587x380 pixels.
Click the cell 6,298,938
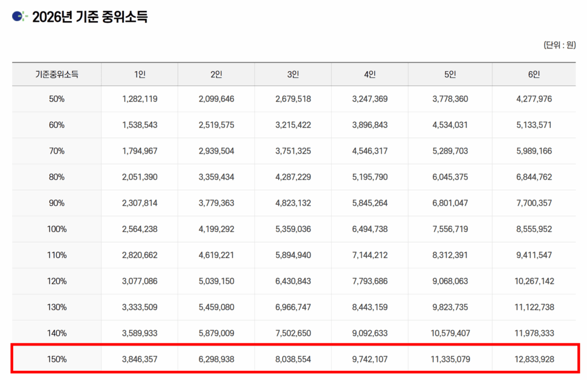216,359
